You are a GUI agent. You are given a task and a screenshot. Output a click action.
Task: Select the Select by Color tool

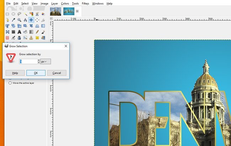[x=31, y=14]
